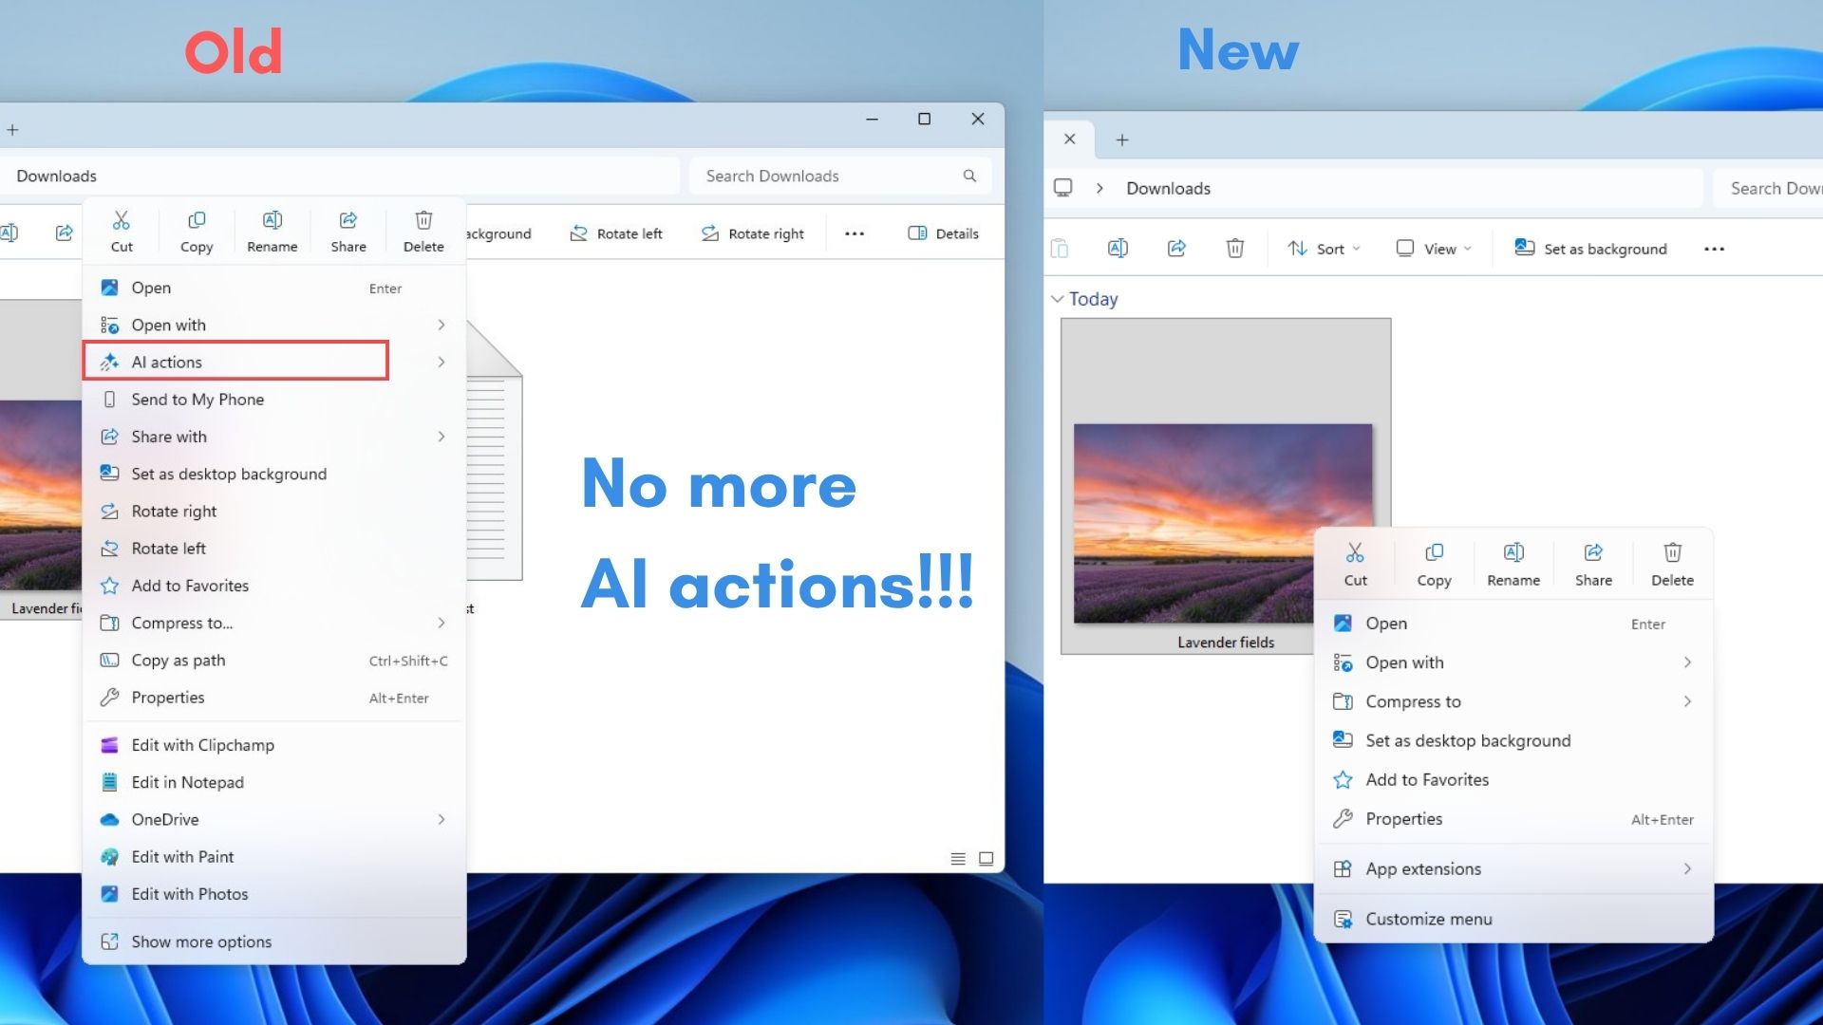Toggle Details pane in old window

[943, 233]
